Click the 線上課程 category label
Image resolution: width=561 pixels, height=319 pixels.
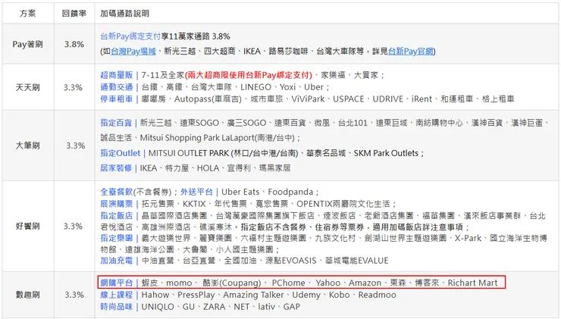[117, 295]
